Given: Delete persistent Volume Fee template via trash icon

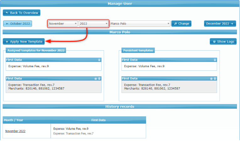Looking at the screenshot, I should click(215, 60).
